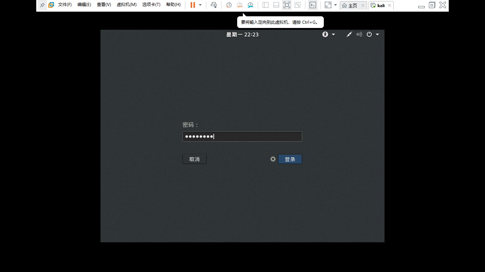Open the 查看(V) menu
The width and height of the screenshot is (485, 272).
pyautogui.click(x=104, y=5)
